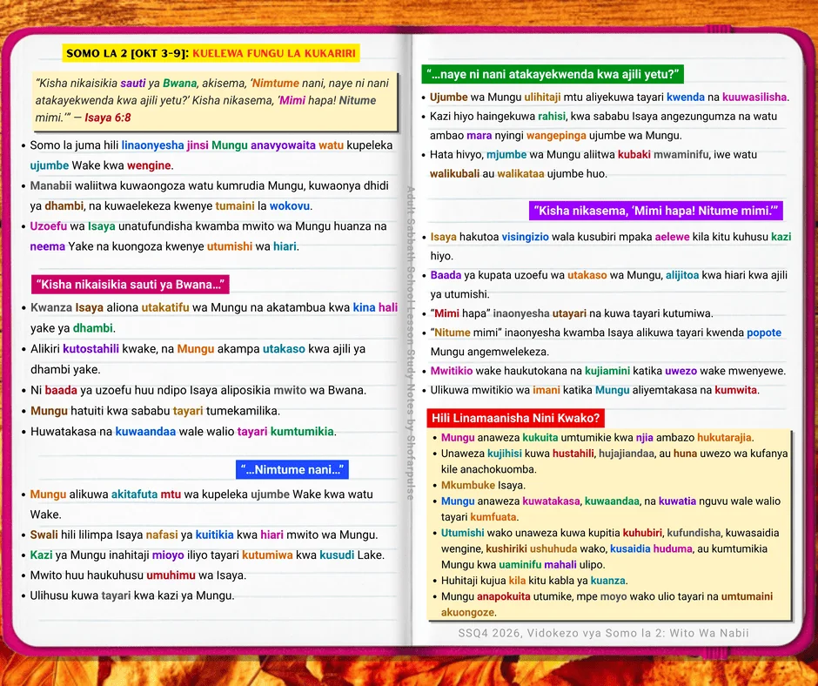The width and height of the screenshot is (818, 686).
Task: Click the bullet line "Mkumbuke Isaya."
Action: (483, 485)
